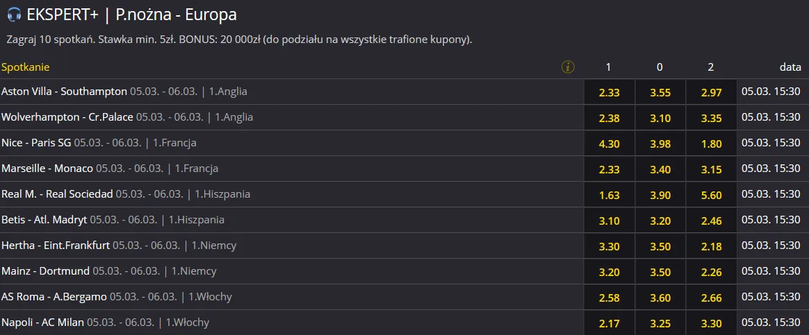The width and height of the screenshot is (809, 335).
Task: Select Real Sociedad away odds 5.60
Action: 712,195
